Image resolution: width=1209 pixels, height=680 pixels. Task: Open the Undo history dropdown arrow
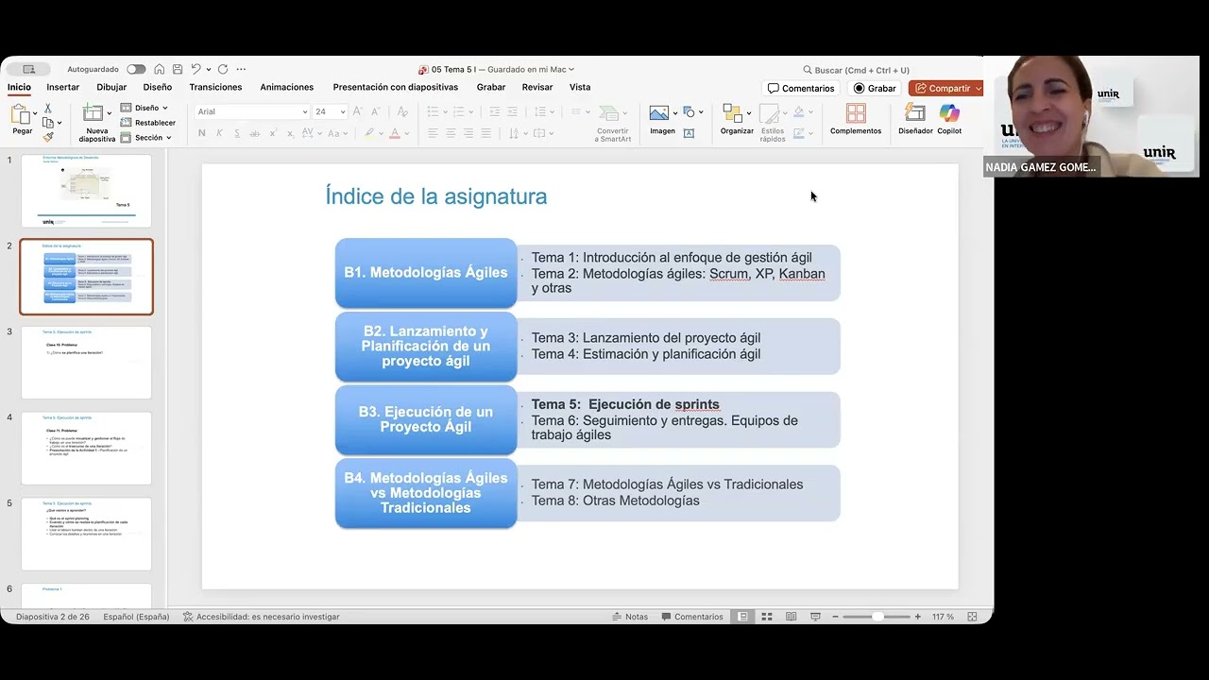click(208, 69)
